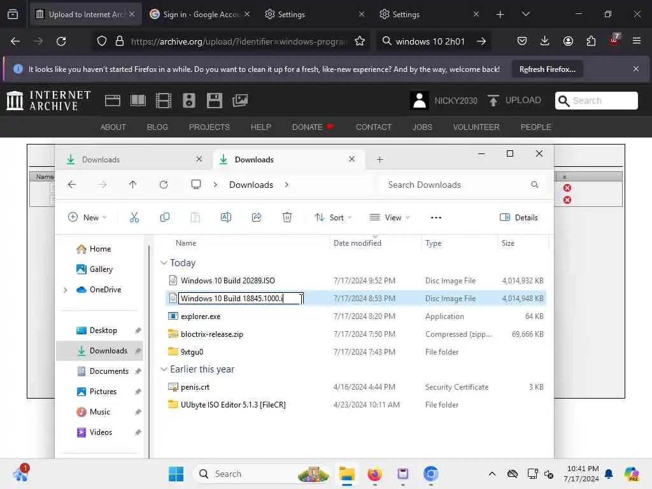Open Firefox list all tabs chevron
The image size is (652, 489).
(525, 14)
